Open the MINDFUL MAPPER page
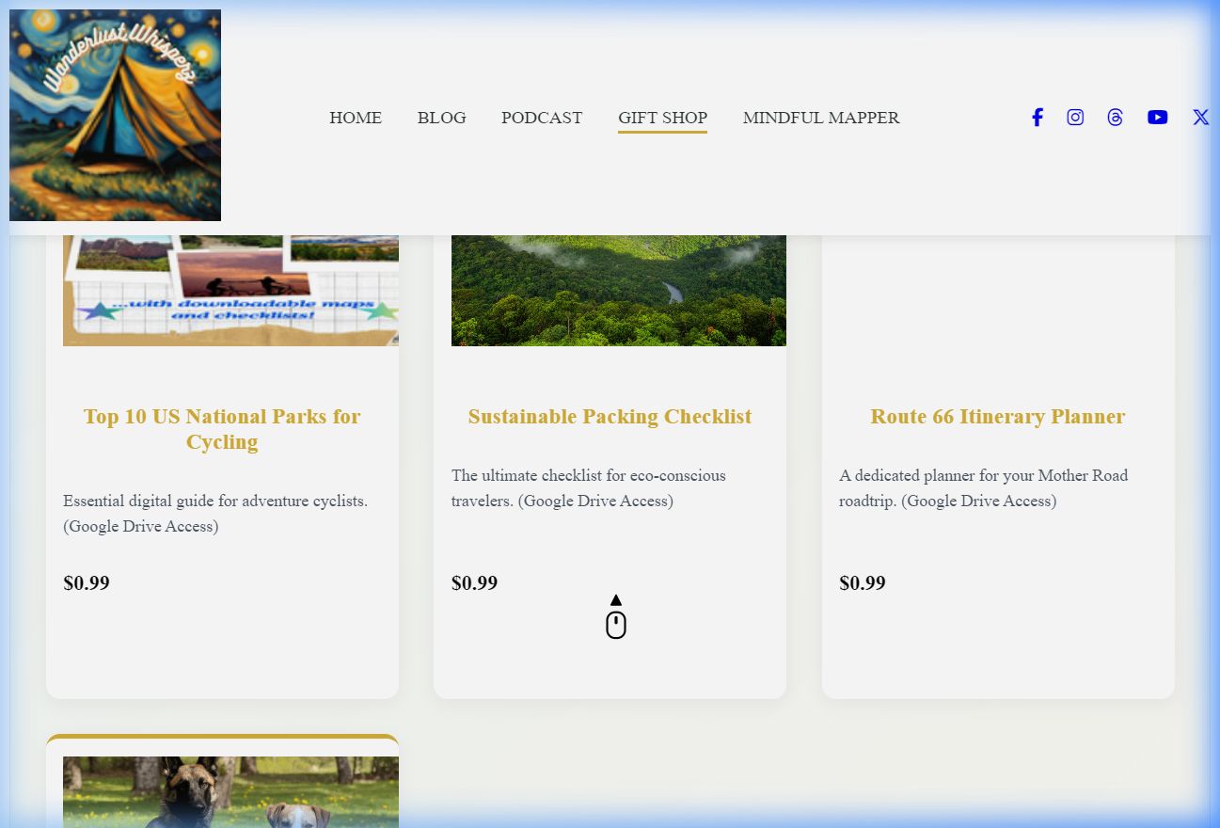Screen dimensions: 1220x828 [x=821, y=118]
